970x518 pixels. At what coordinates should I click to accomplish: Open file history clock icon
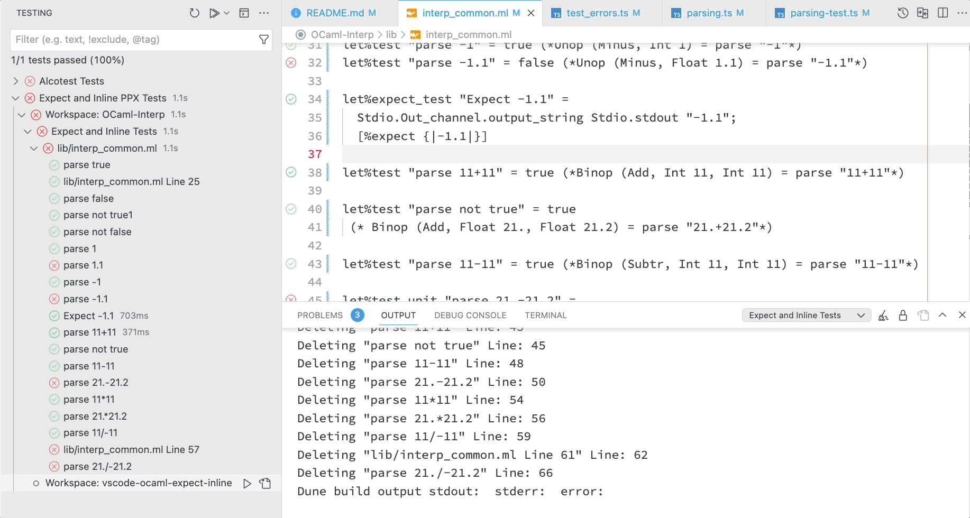(x=902, y=13)
